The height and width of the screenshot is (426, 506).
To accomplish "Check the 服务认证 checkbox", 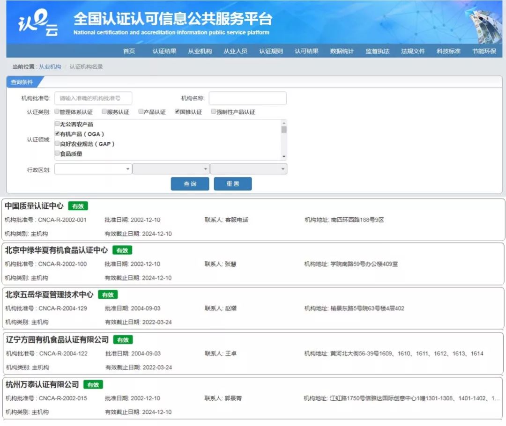I will [x=104, y=111].
